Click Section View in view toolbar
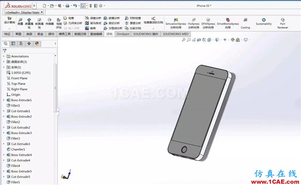Screen dimensions: 301x185 click(199, 40)
